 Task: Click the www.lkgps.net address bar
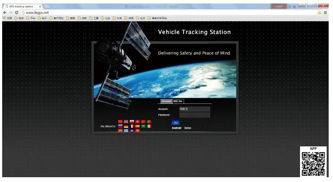point(168,13)
